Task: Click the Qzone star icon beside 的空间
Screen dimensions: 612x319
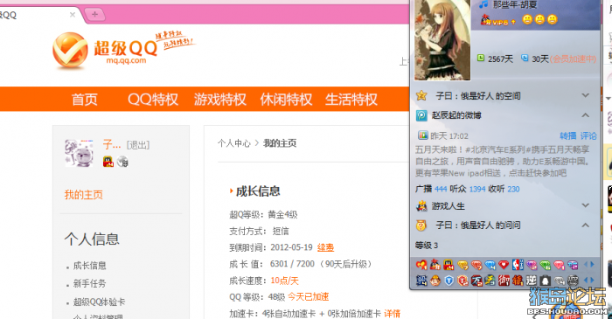Action: pos(421,95)
